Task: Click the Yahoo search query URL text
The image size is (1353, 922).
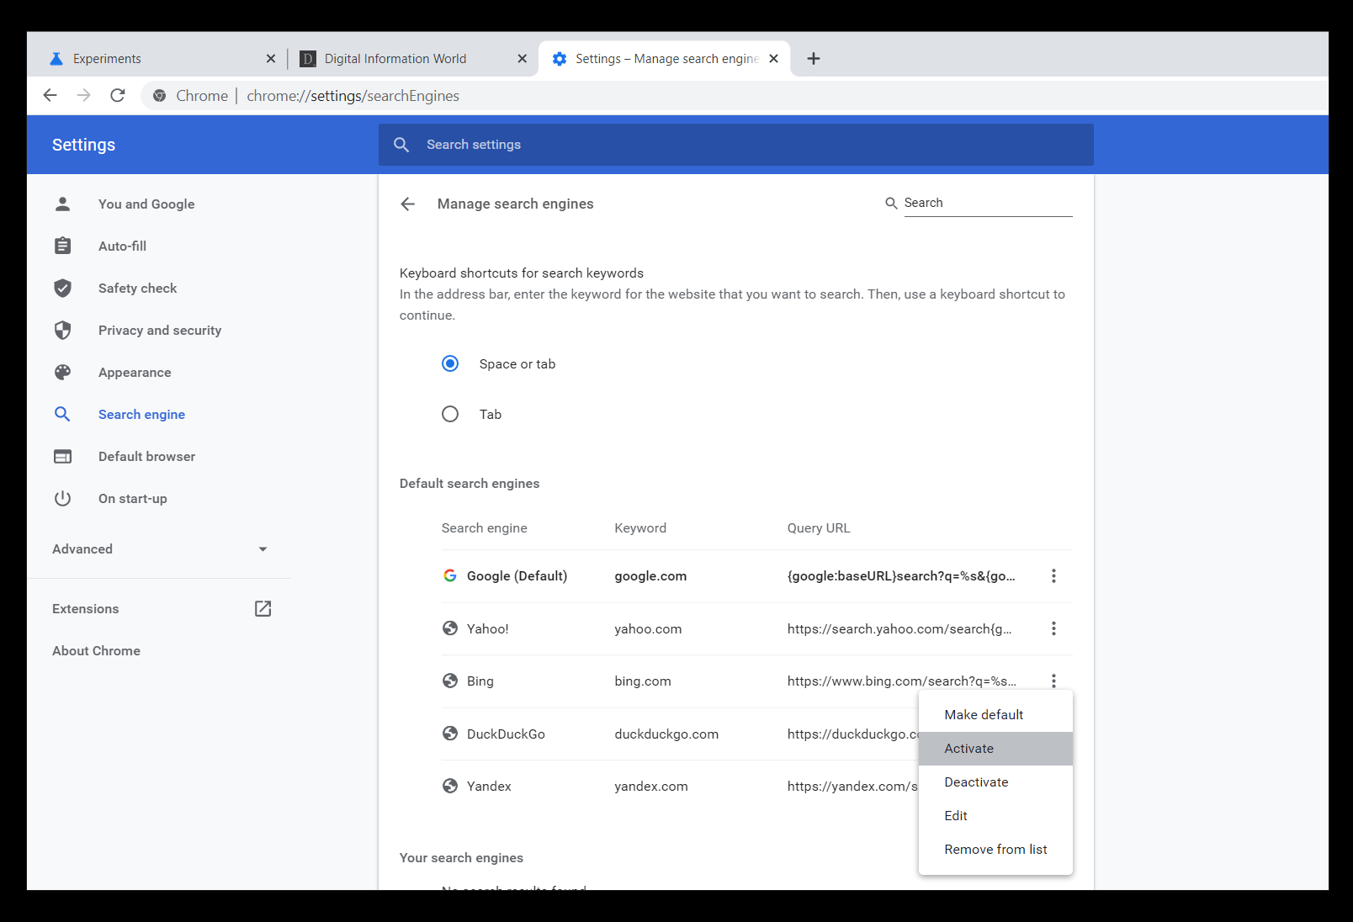Action: pyautogui.click(x=899, y=628)
